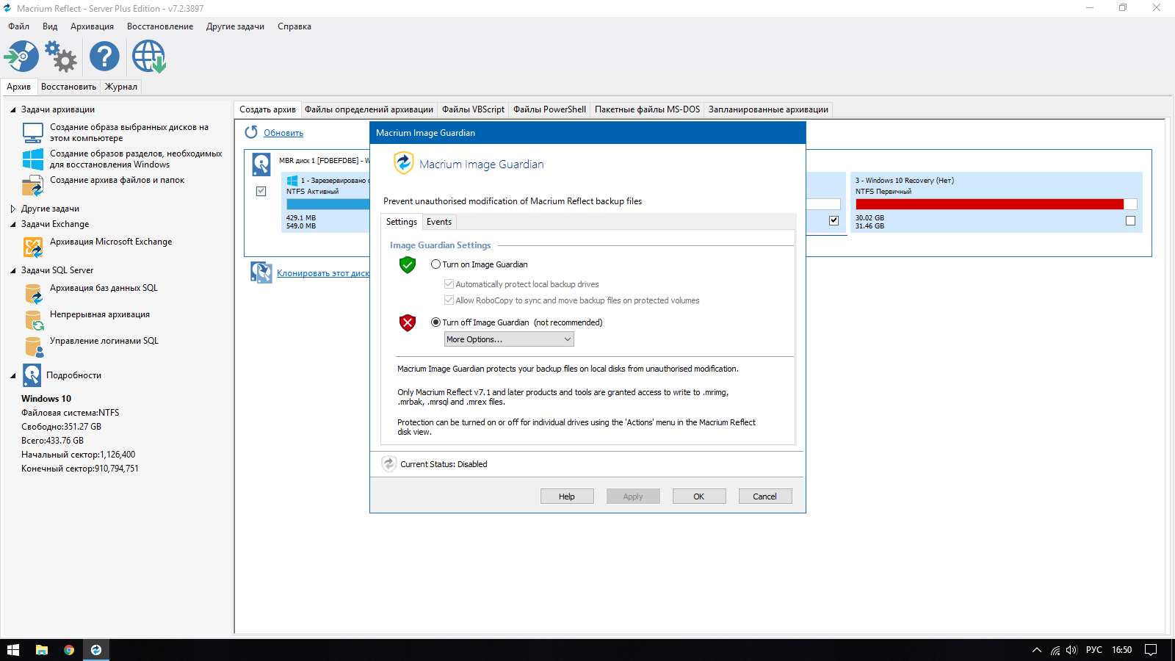This screenshot has width=1175, height=661.
Task: Click the Обновить refresh link
Action: pyautogui.click(x=283, y=133)
